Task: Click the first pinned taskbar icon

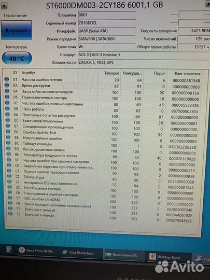Action: point(9,249)
